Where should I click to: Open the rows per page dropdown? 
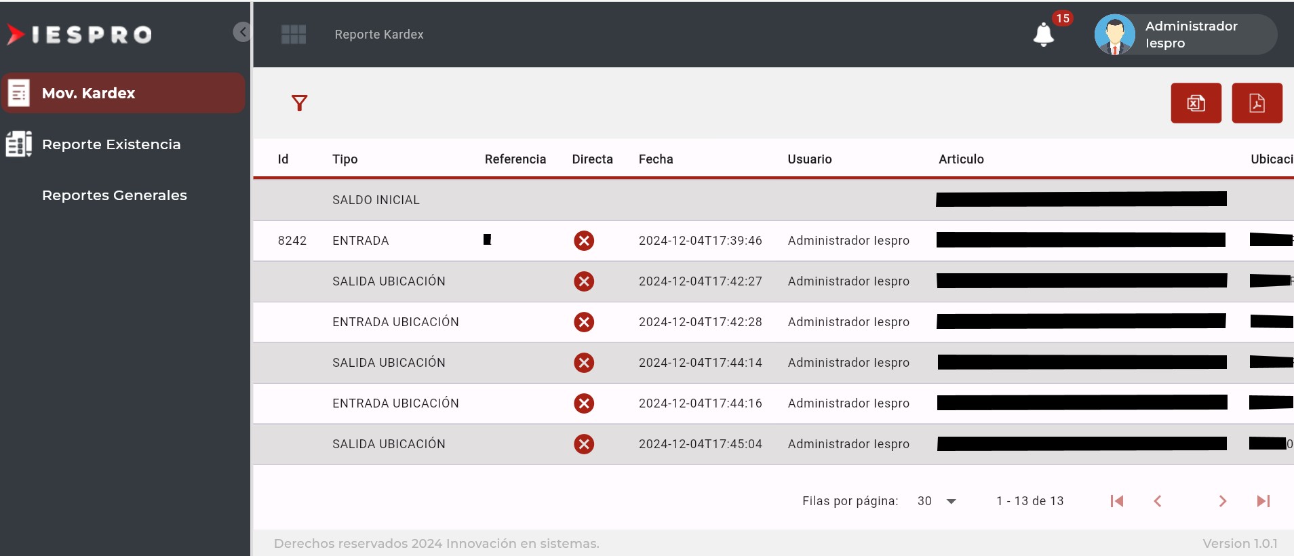point(937,501)
